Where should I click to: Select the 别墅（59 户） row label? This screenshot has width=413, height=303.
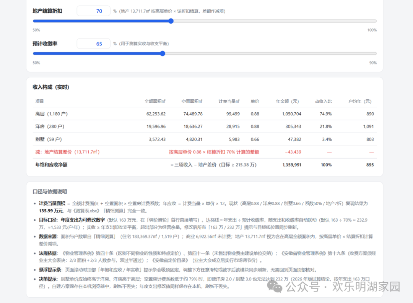coord(49,139)
